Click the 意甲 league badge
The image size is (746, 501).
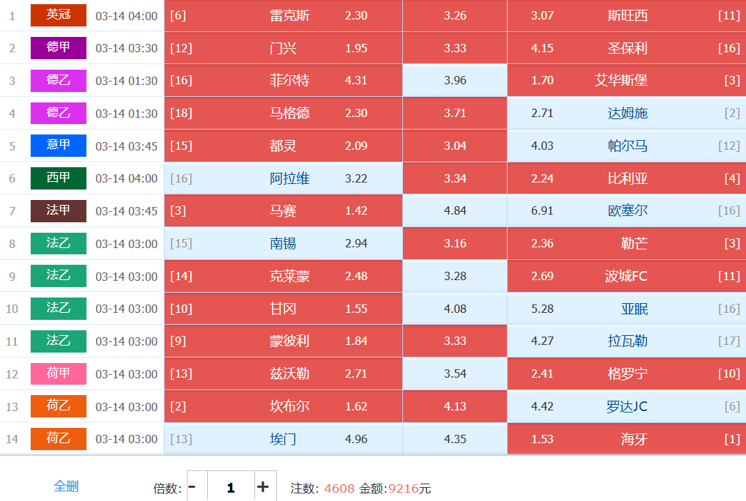click(x=59, y=146)
